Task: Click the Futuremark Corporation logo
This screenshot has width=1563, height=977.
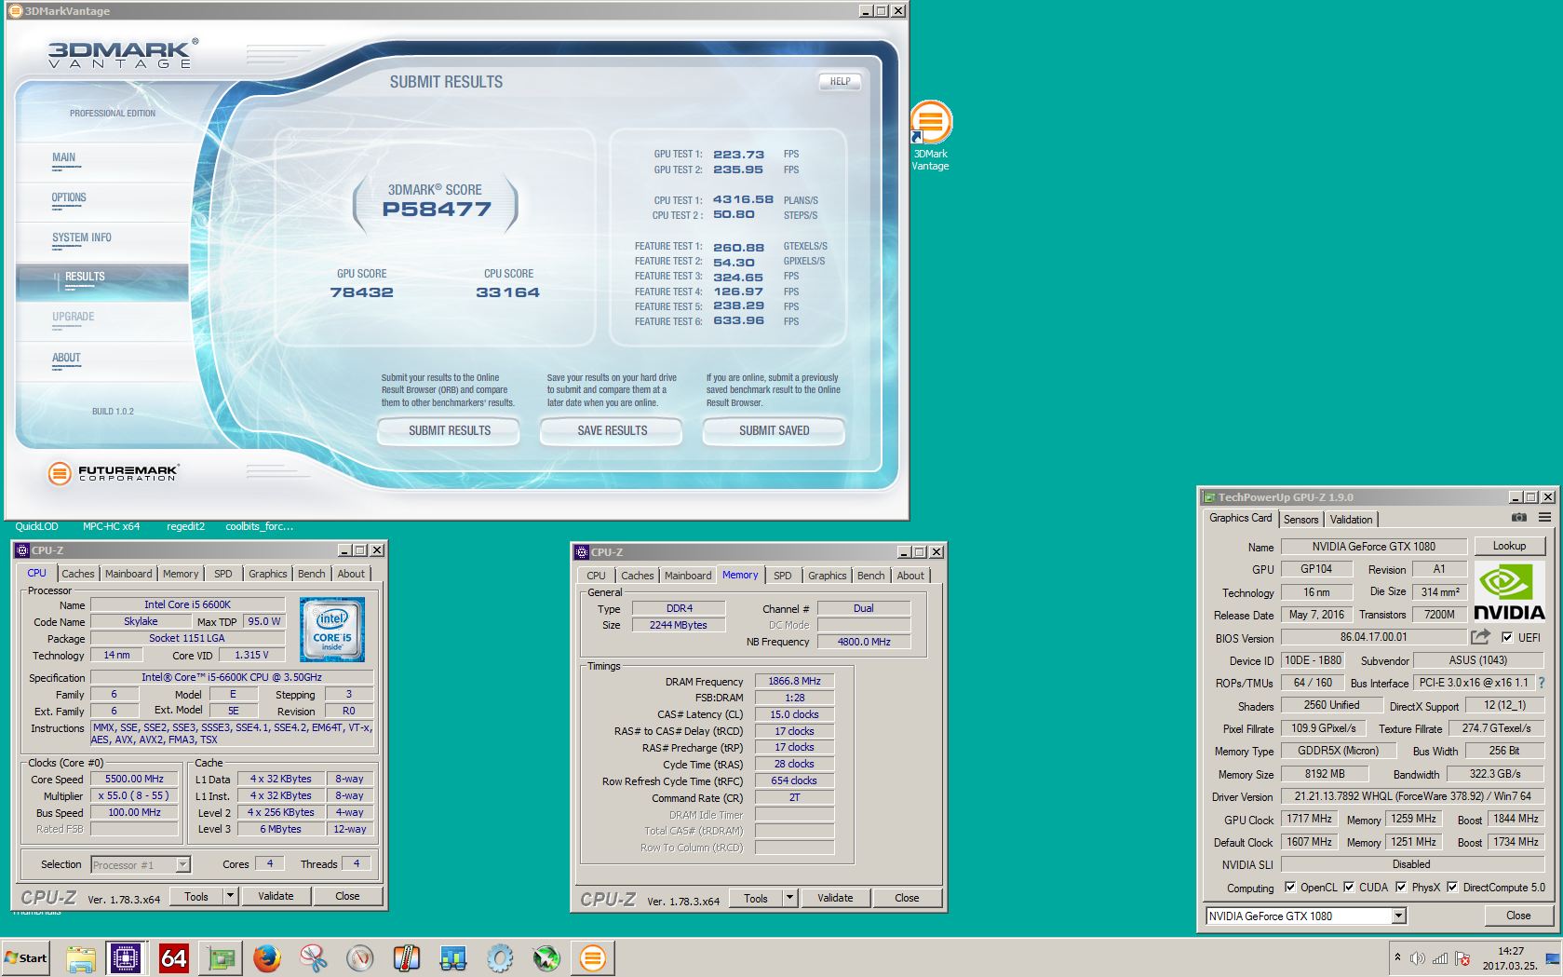Action: pyautogui.click(x=113, y=473)
